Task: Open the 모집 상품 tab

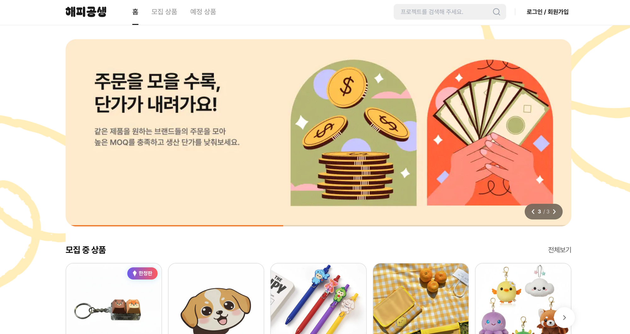Action: [164, 12]
